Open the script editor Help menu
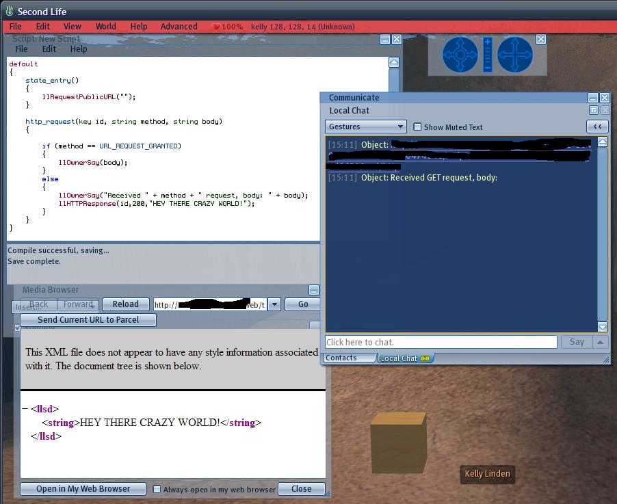Screen dimensions: 617x504 click(78, 49)
